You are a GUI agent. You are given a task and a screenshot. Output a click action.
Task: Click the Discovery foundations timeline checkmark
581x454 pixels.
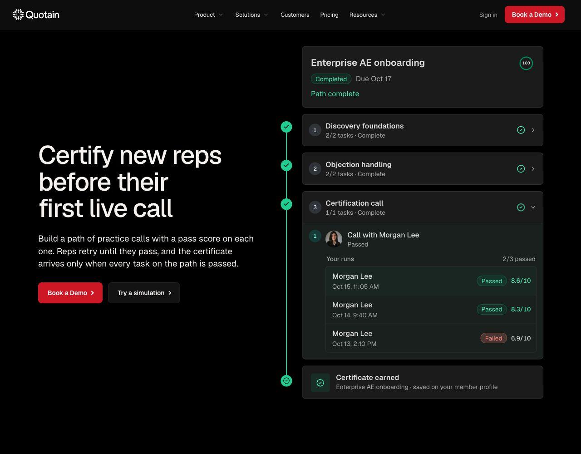286,127
